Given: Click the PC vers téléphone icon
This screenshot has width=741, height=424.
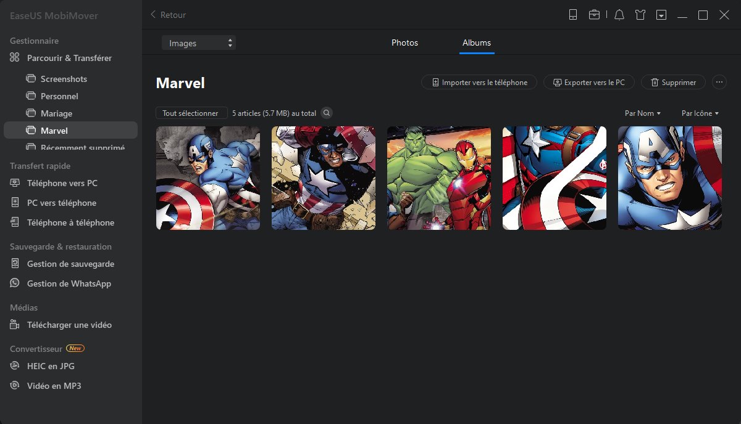Looking at the screenshot, I should pos(15,203).
